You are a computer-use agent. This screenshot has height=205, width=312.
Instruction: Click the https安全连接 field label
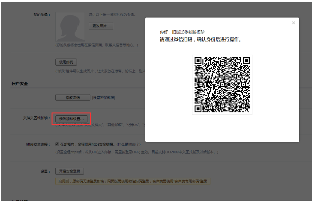38,144
